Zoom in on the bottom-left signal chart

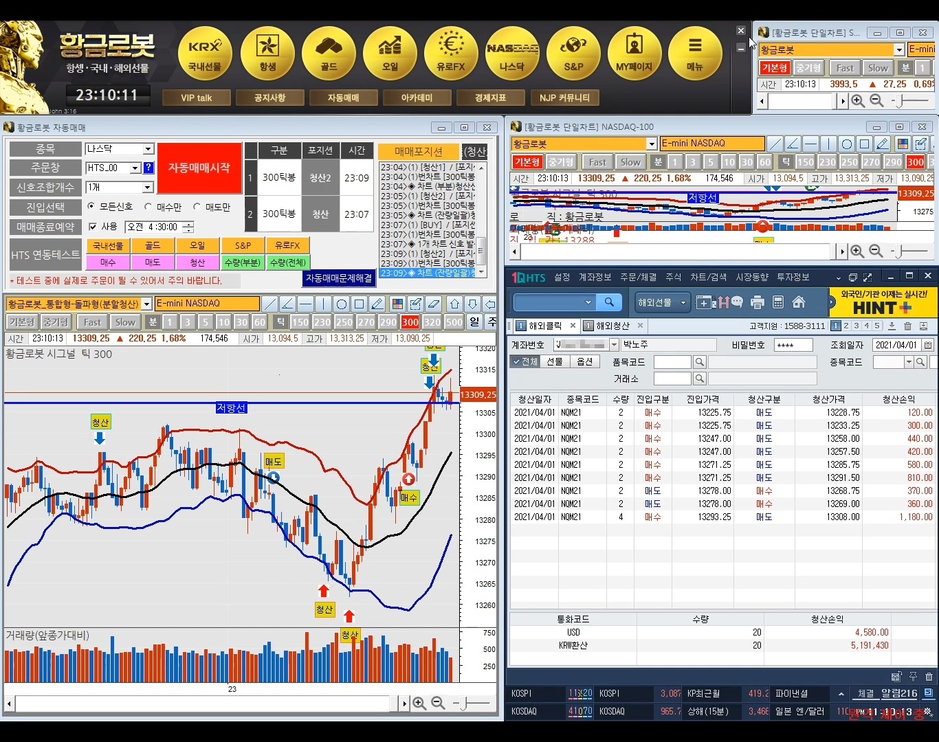click(x=419, y=704)
